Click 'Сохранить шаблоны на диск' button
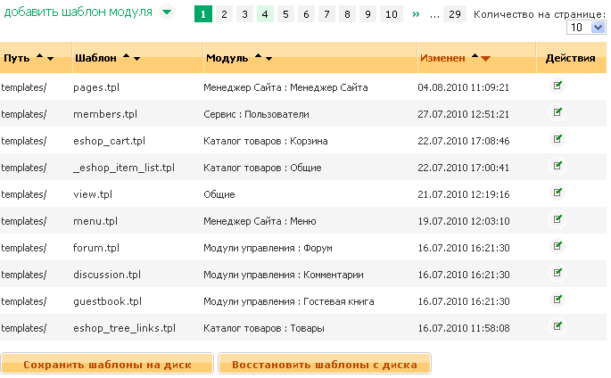 (x=107, y=364)
